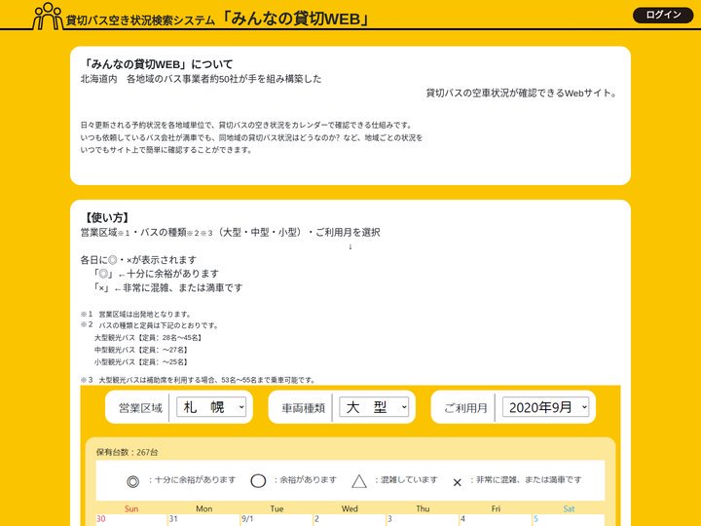Click the double circle legend icon

click(x=132, y=481)
